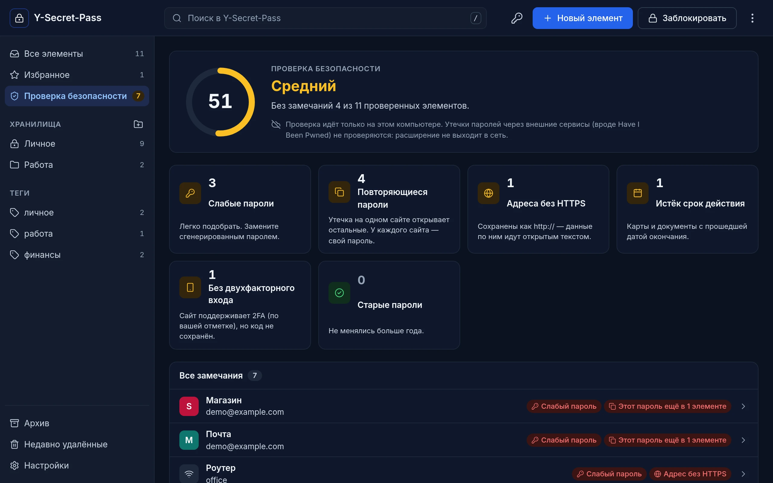Click the wifi avatar of Роутер
This screenshot has height=483, width=773.
189,474
